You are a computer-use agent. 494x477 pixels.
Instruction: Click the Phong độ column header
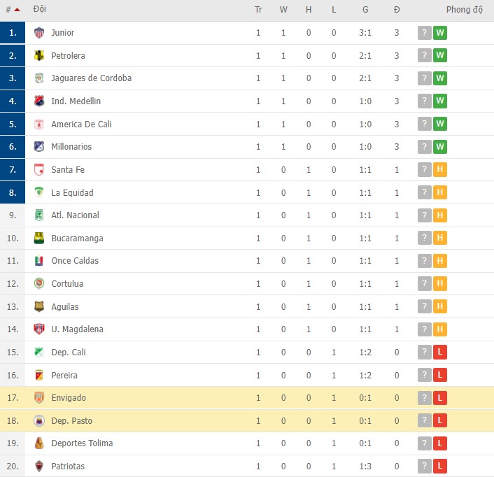pos(465,10)
